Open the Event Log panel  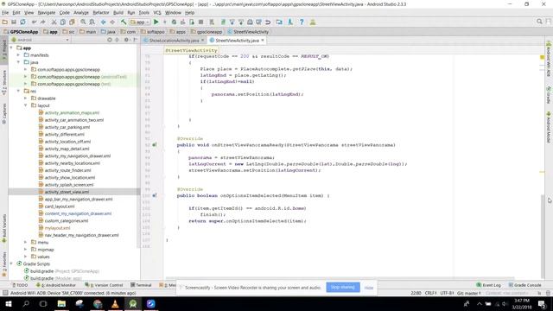489,285
